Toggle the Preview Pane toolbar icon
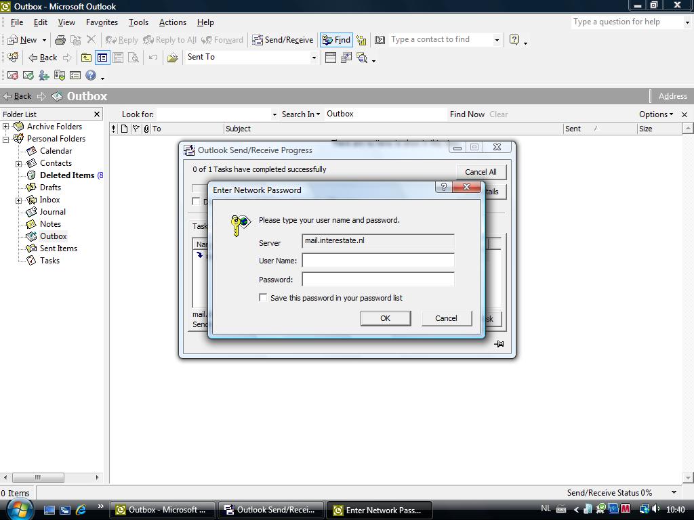The width and height of the screenshot is (694, 520). point(118,58)
